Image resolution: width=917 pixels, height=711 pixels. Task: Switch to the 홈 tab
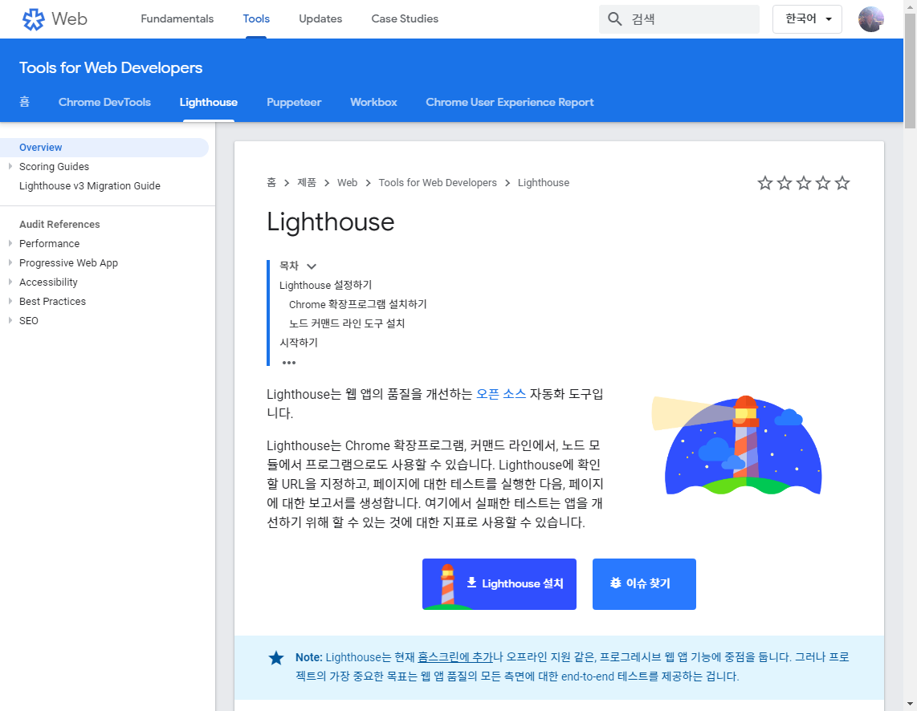(25, 102)
